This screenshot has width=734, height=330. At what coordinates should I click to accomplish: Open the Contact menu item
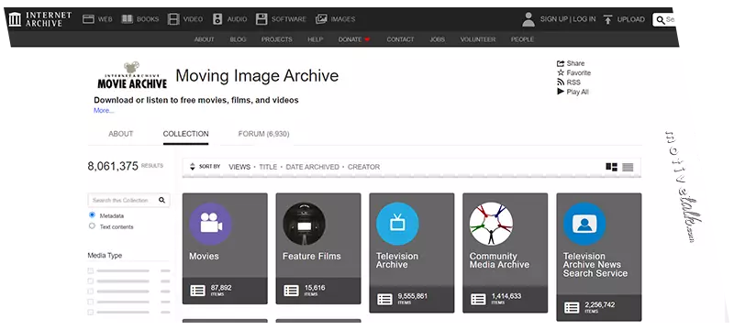pos(400,39)
